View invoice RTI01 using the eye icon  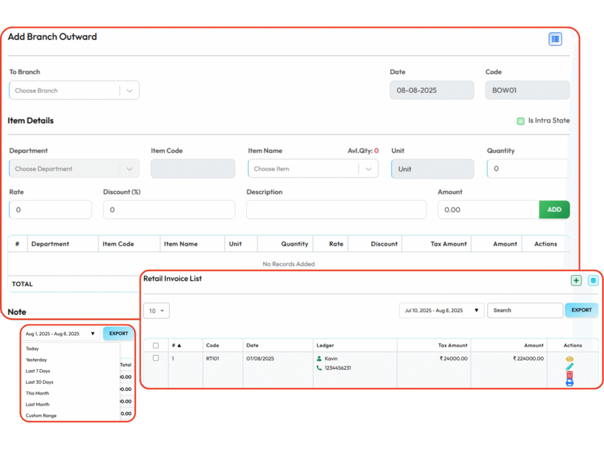(570, 359)
